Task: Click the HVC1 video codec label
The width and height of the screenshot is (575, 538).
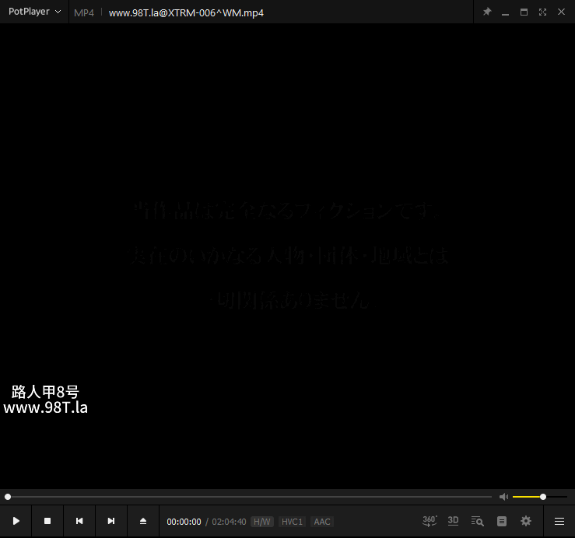Action: pyautogui.click(x=292, y=522)
